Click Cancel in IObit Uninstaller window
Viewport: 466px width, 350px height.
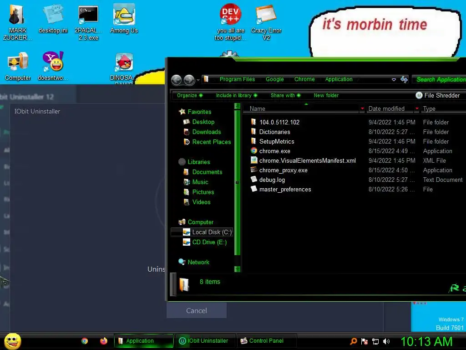point(197,310)
